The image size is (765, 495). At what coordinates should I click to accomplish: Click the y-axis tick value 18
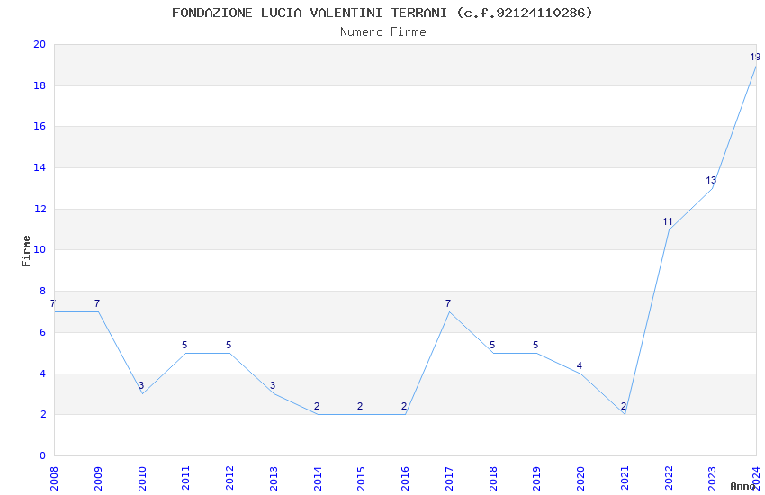tap(40, 85)
